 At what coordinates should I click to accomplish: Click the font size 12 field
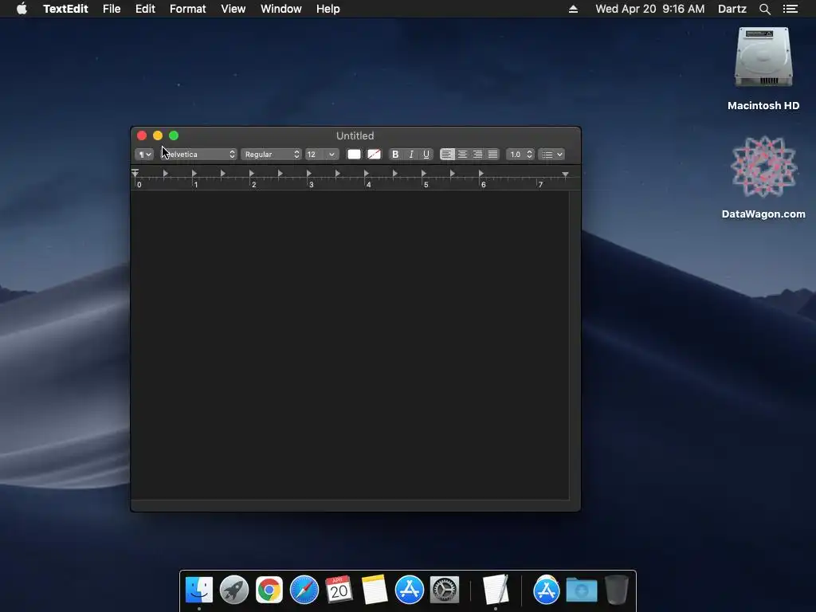[316, 155]
